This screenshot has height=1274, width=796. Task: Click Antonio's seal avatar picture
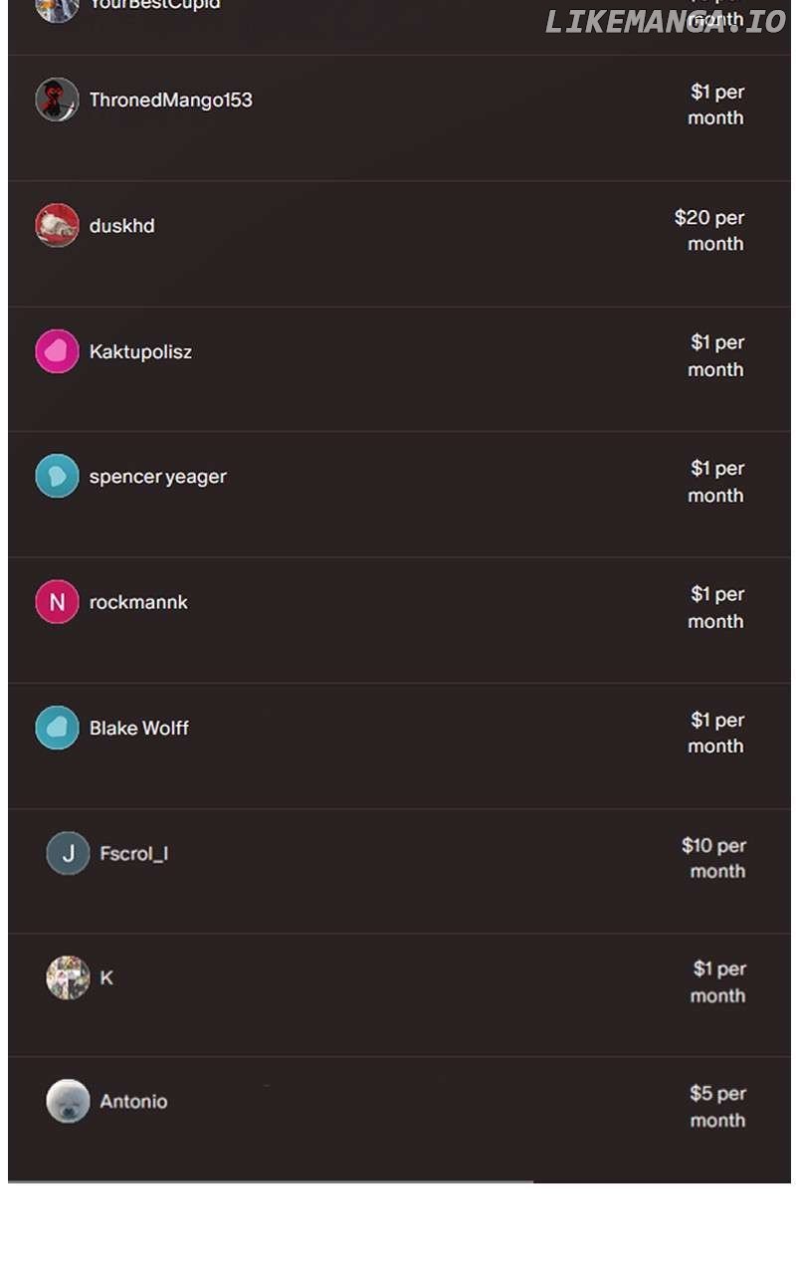point(68,1101)
